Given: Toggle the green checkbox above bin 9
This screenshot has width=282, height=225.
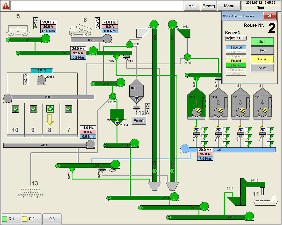Looking at the screenshot, I should [x=33, y=109].
